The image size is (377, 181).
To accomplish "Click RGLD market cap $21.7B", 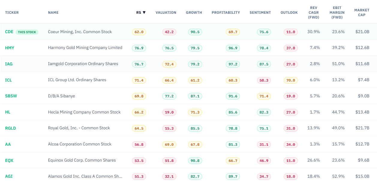I will [x=362, y=128].
